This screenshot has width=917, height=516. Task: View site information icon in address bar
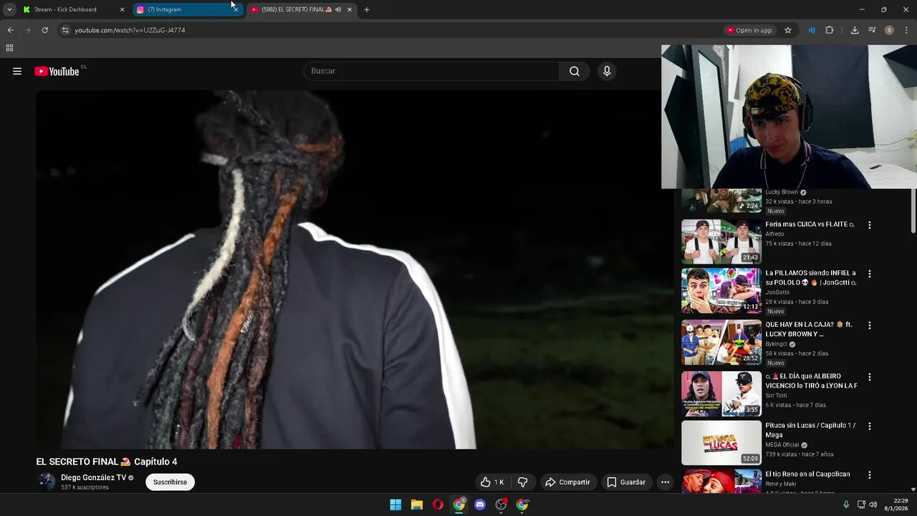(x=65, y=30)
